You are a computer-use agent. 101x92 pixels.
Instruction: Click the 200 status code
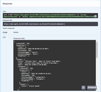[4, 37]
